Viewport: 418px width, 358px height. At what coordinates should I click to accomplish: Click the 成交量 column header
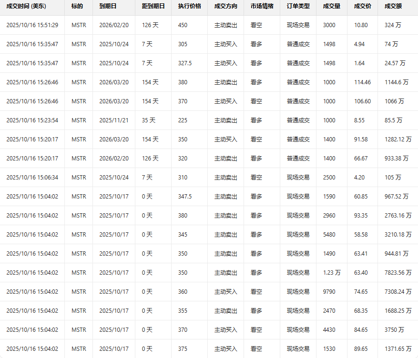332,6
